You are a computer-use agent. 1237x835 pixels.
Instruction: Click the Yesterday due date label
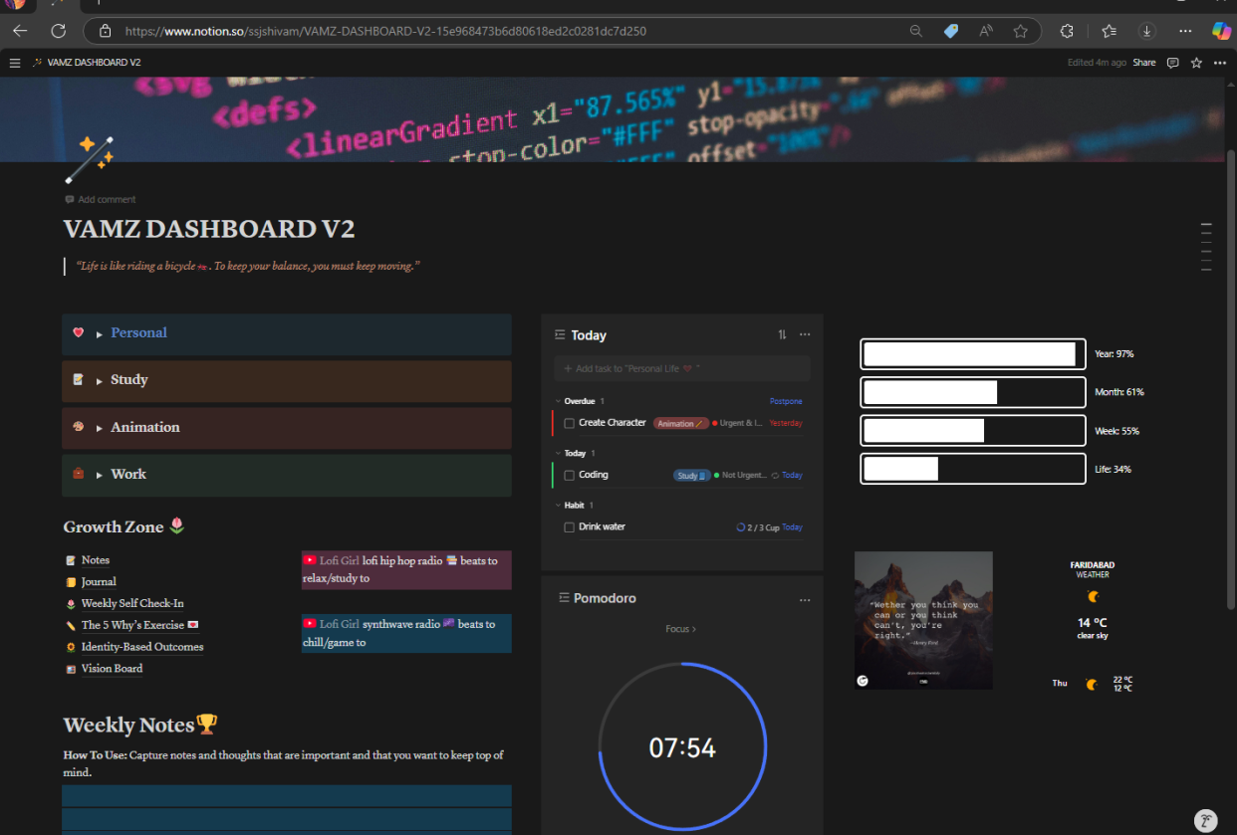[x=786, y=423]
